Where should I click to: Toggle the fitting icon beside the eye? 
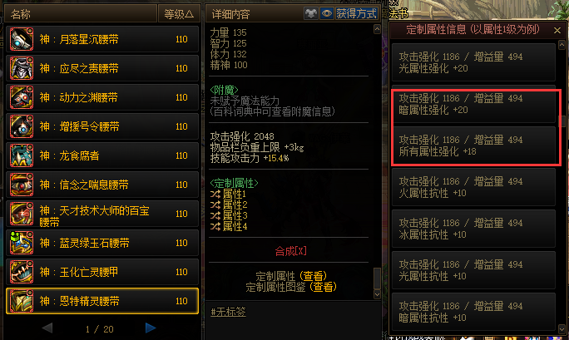click(x=310, y=14)
